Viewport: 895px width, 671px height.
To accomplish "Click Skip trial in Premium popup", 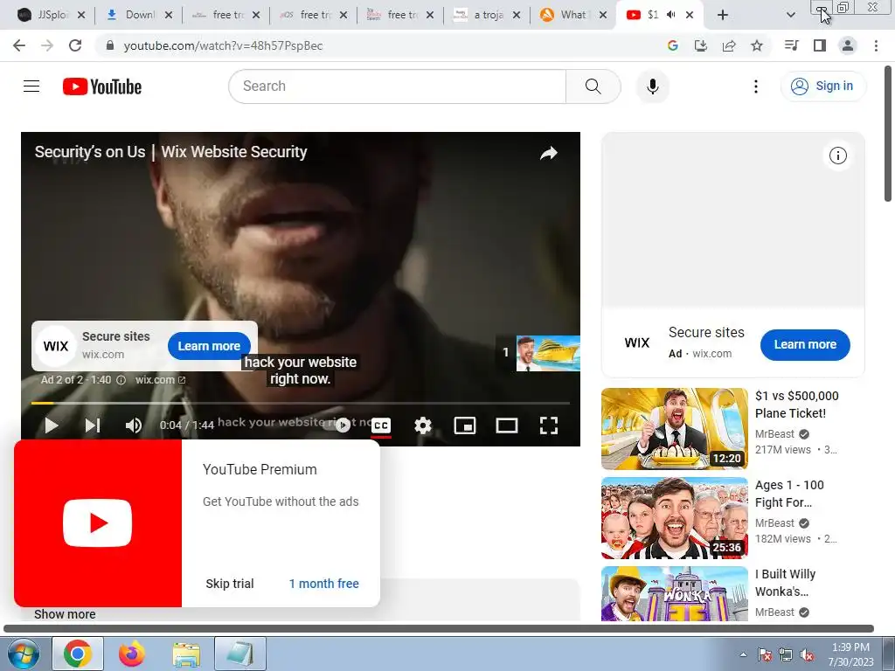I will pyautogui.click(x=230, y=584).
